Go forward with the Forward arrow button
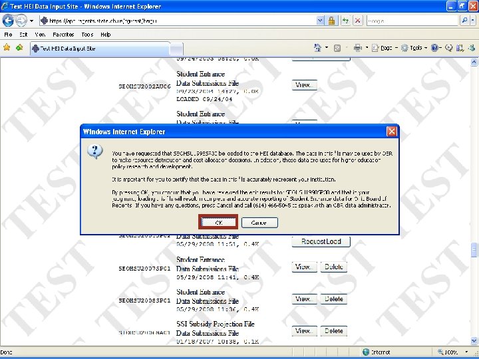The image size is (479, 359). click(21, 21)
